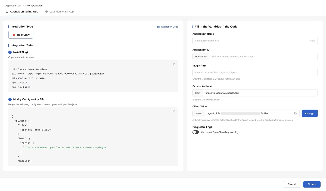Viewport: 326px width, 191px height.
Task: Click the "allow": [ line in the JSON
Action: (24, 125)
